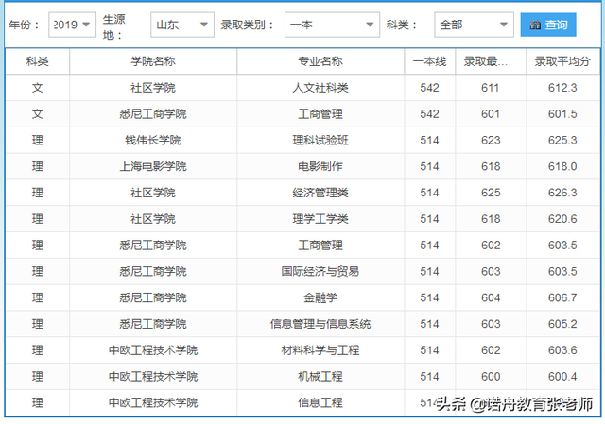
Task: Select the 金融学 cell
Action: (x=320, y=297)
